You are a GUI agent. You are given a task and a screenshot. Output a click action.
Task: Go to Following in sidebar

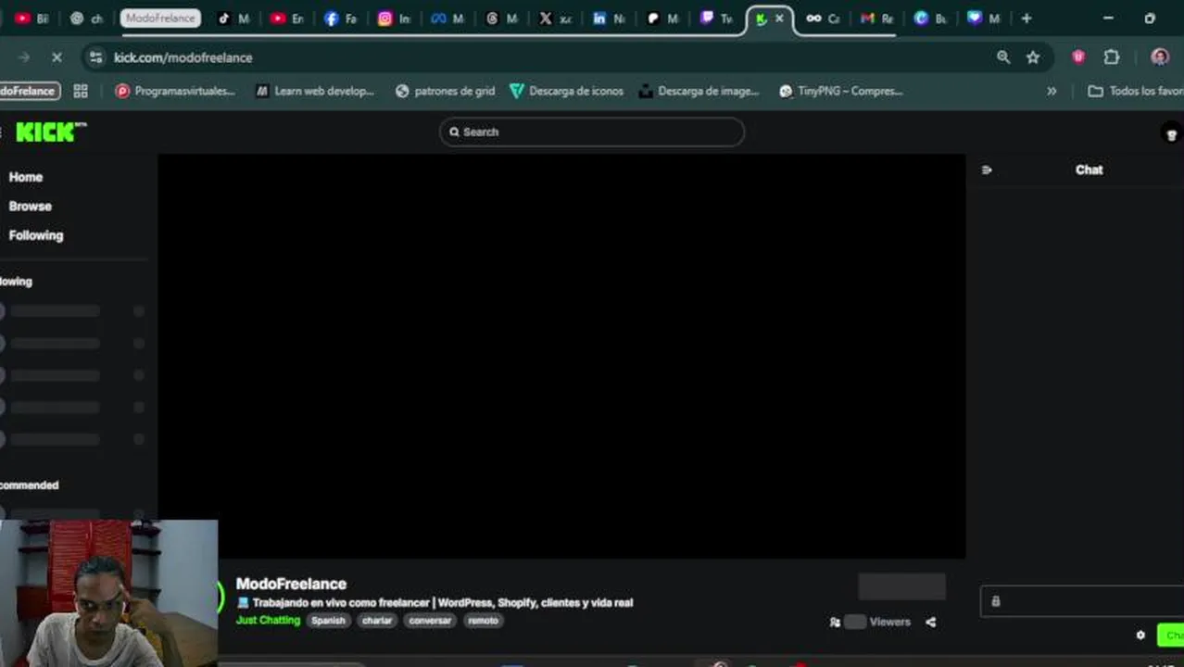pyautogui.click(x=36, y=235)
